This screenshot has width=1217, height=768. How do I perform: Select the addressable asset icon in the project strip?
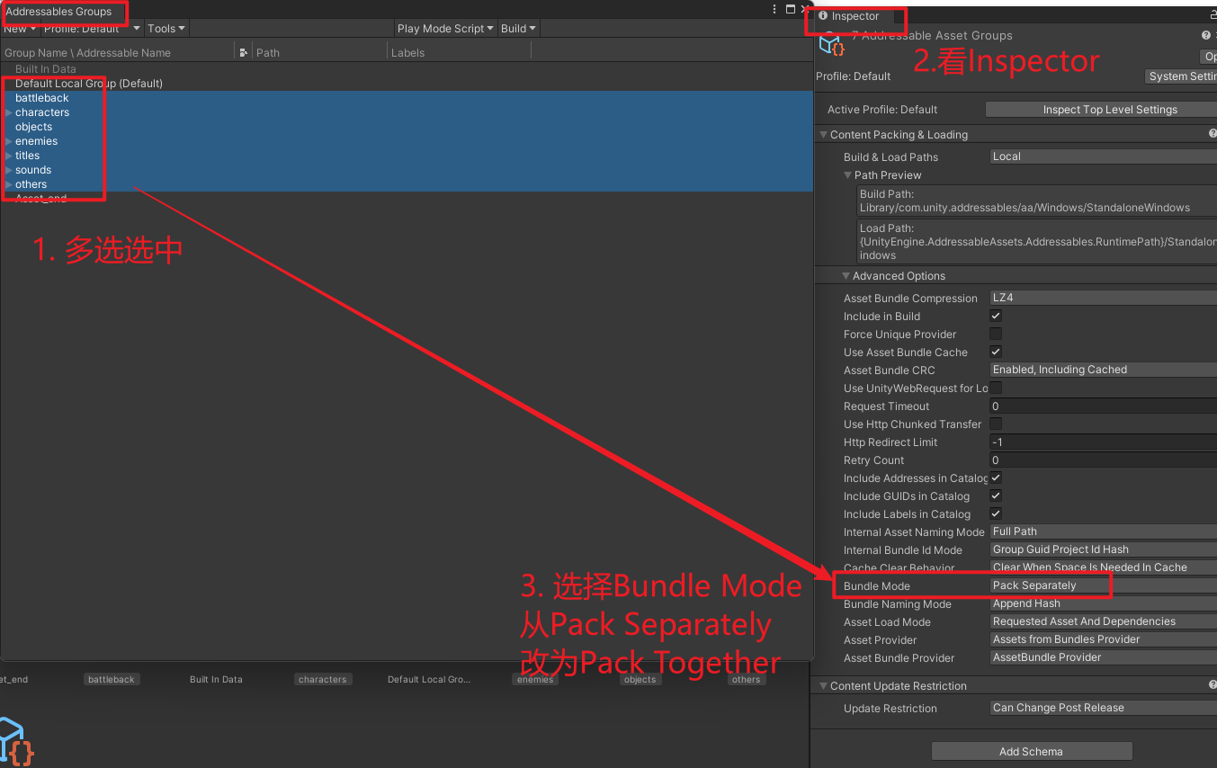click(x=16, y=741)
